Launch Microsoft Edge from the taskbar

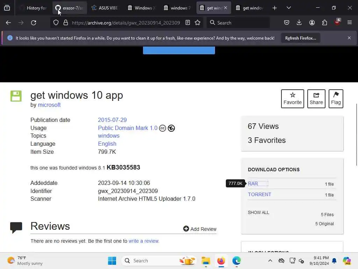click(x=237, y=261)
